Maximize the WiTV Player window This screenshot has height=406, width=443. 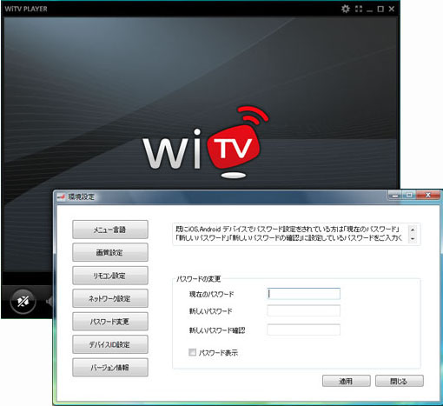point(380,9)
